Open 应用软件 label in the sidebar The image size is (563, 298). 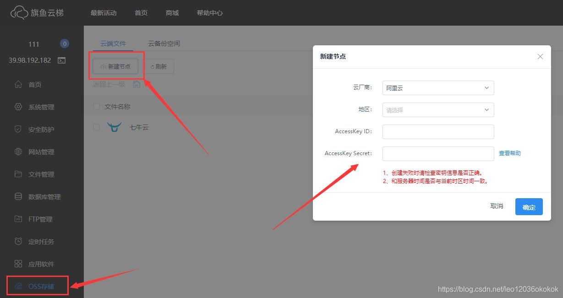(41, 264)
